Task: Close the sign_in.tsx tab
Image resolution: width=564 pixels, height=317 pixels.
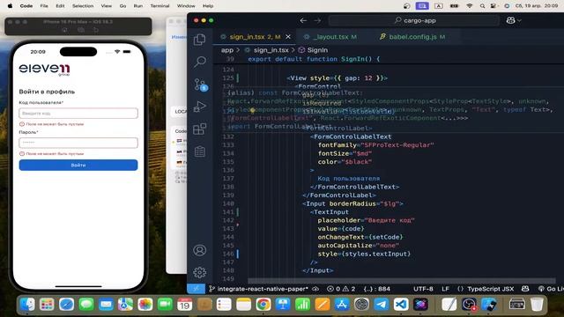Action: 288,37
